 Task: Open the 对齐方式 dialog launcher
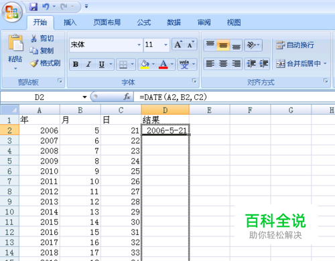(x=326, y=81)
